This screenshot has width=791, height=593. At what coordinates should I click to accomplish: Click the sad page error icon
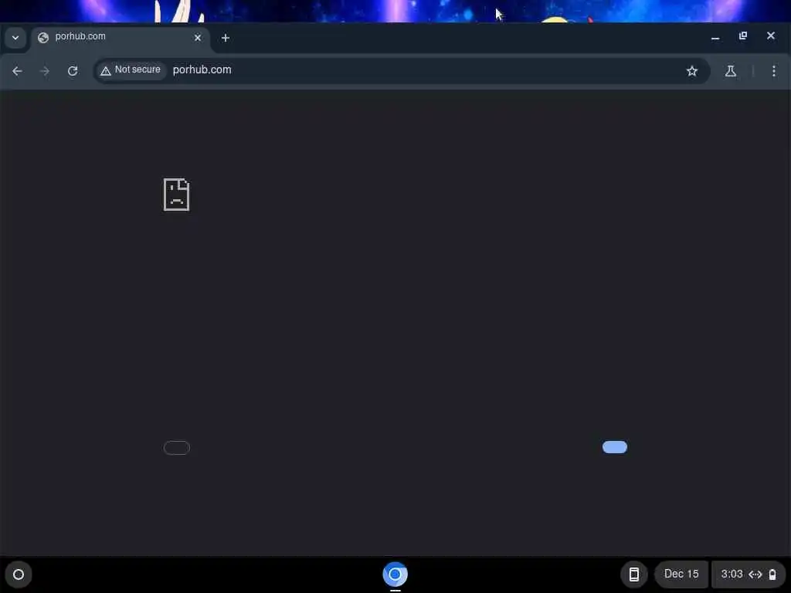coord(177,194)
